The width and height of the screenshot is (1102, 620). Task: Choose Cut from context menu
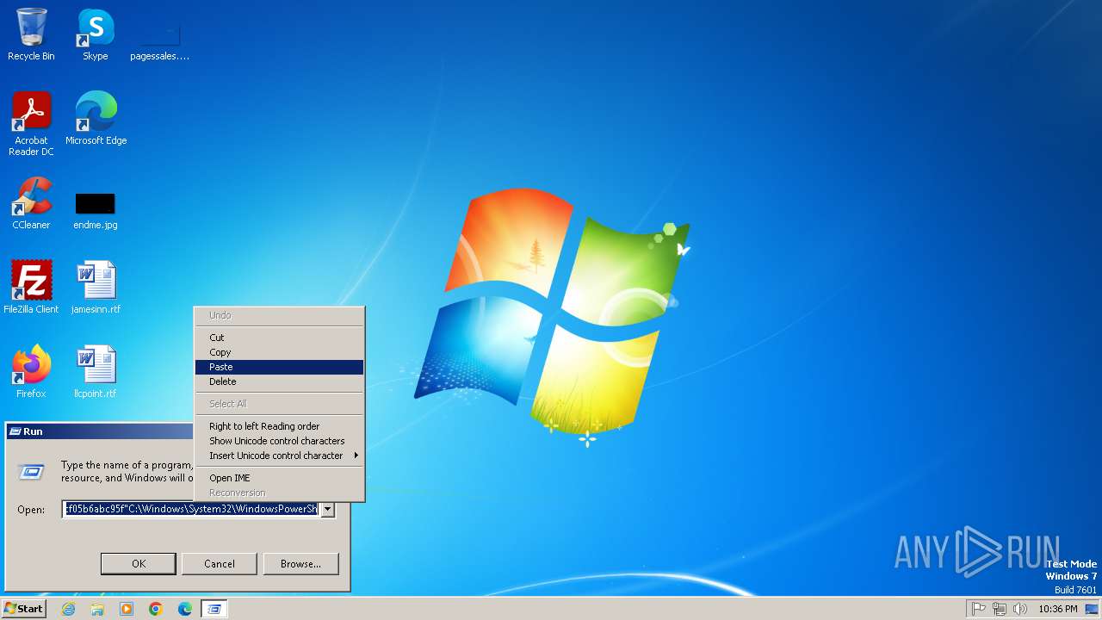[x=279, y=338]
